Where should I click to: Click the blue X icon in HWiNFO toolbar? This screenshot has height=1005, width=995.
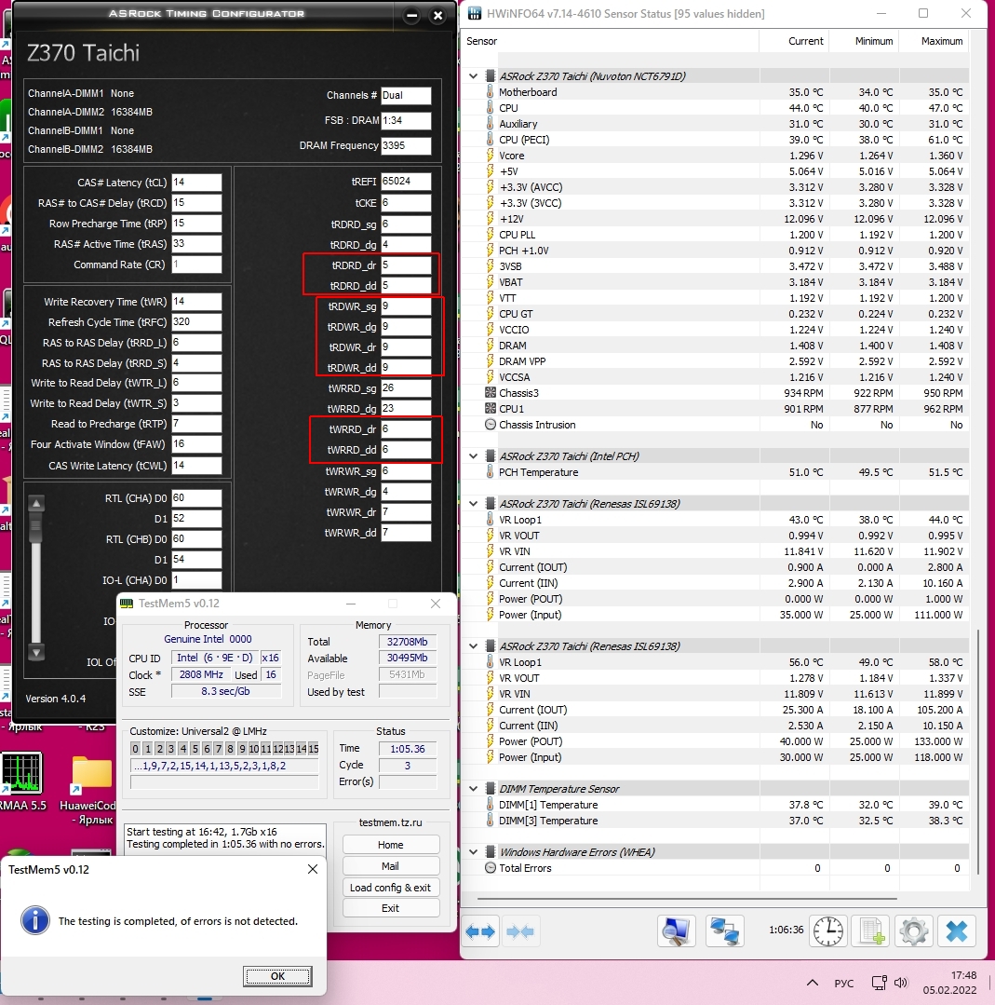957,931
